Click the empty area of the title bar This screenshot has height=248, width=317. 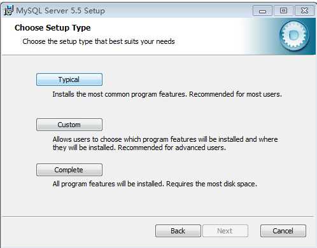(178, 11)
